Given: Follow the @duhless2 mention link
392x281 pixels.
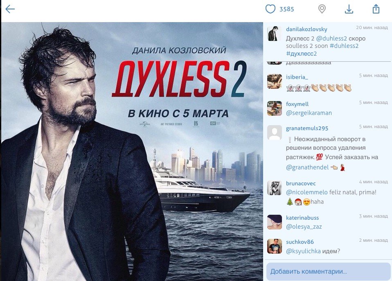Looking at the screenshot, I should tap(331, 38).
